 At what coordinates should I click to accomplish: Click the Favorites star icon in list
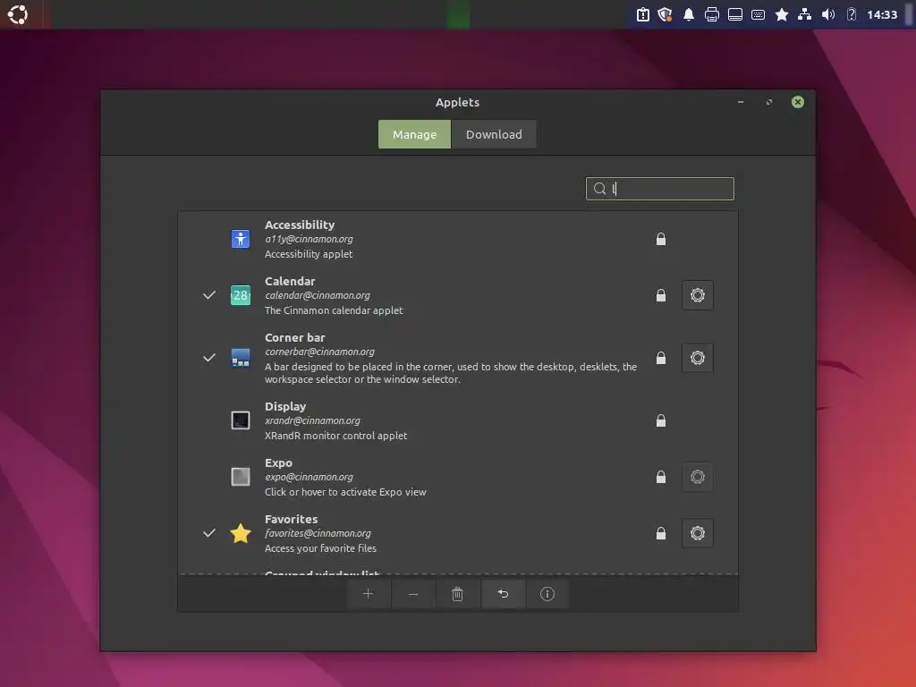click(240, 533)
